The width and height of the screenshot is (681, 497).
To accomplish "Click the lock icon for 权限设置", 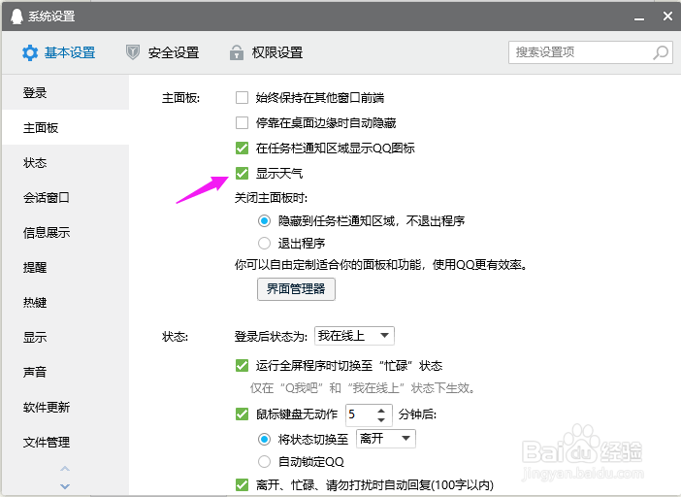I will (x=237, y=52).
